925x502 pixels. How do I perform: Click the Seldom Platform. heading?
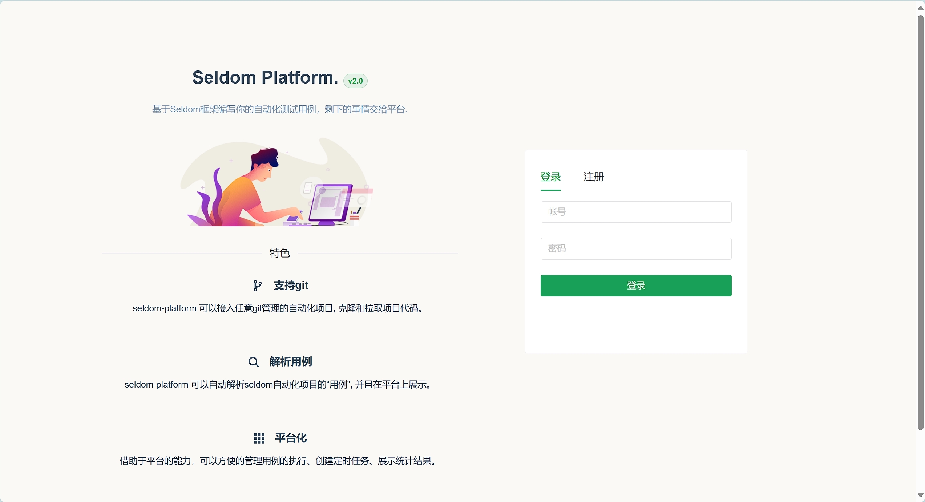265,78
